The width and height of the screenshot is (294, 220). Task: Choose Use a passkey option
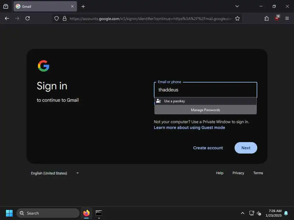pos(205,101)
